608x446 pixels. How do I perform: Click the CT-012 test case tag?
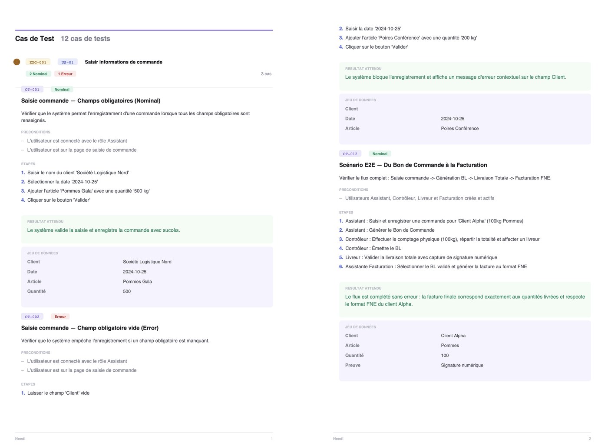(350, 154)
